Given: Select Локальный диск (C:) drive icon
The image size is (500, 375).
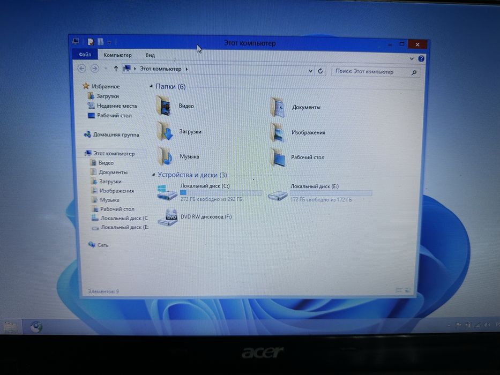Looking at the screenshot, I should [167, 193].
